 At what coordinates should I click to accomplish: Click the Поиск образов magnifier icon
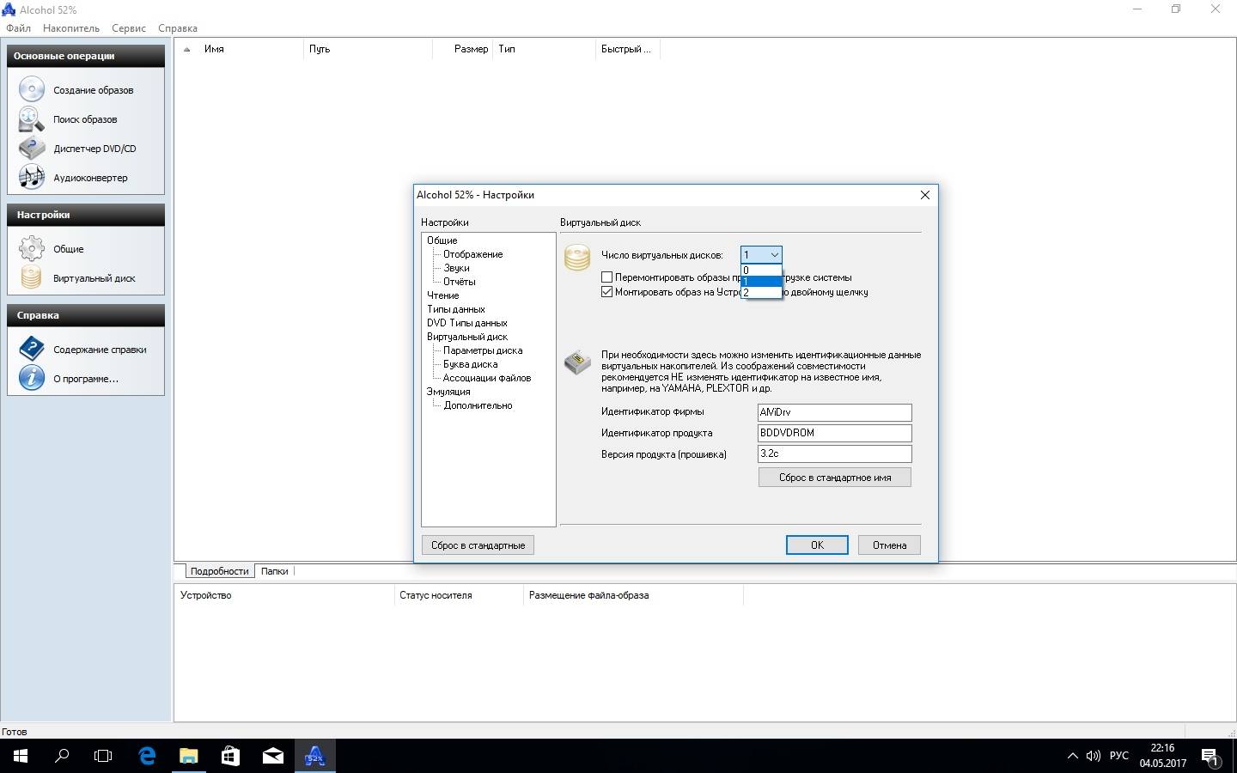point(32,119)
